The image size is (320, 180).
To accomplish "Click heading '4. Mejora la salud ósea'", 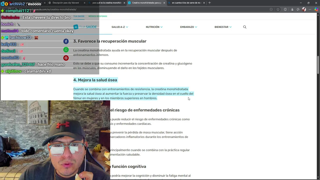I will click(x=95, y=80).
